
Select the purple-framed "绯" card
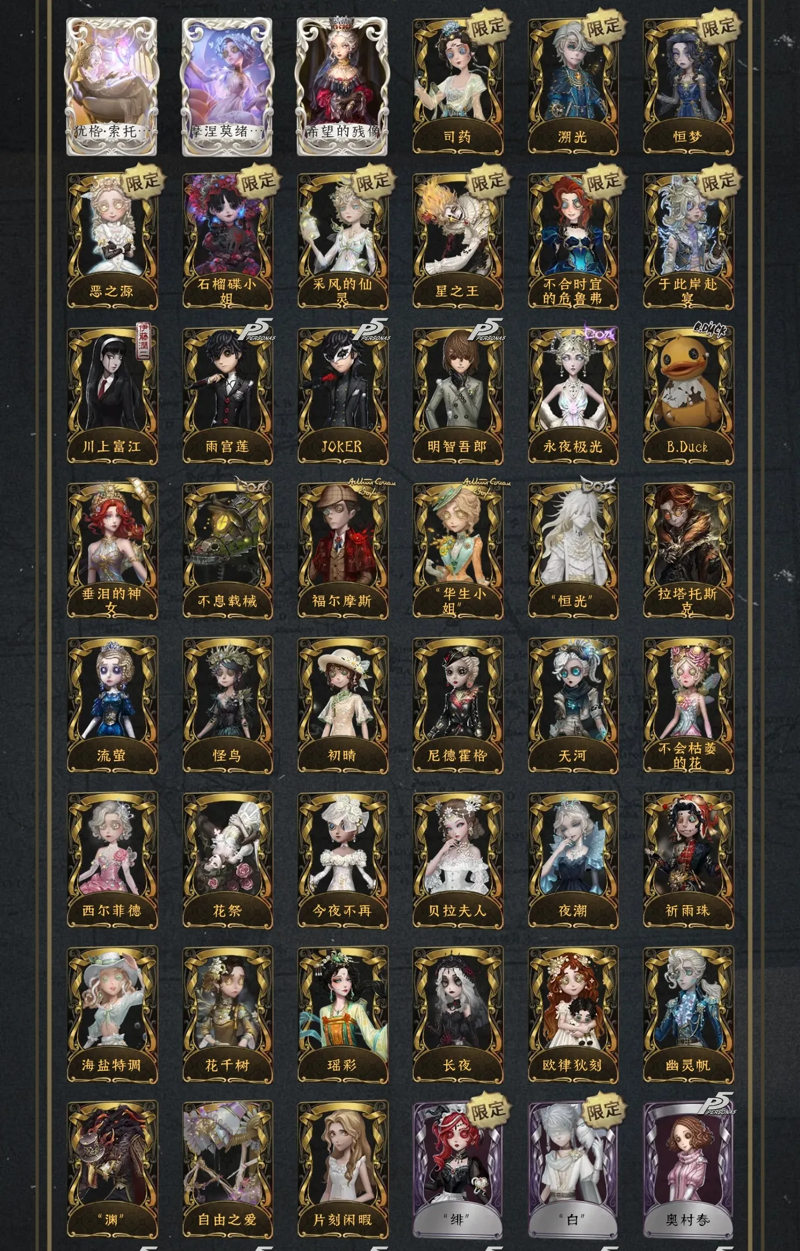click(458, 1169)
